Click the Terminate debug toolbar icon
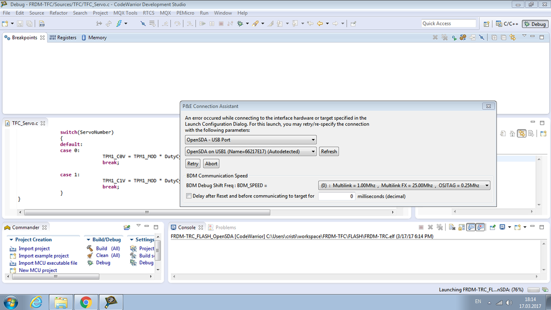The width and height of the screenshot is (551, 310). pos(221,24)
